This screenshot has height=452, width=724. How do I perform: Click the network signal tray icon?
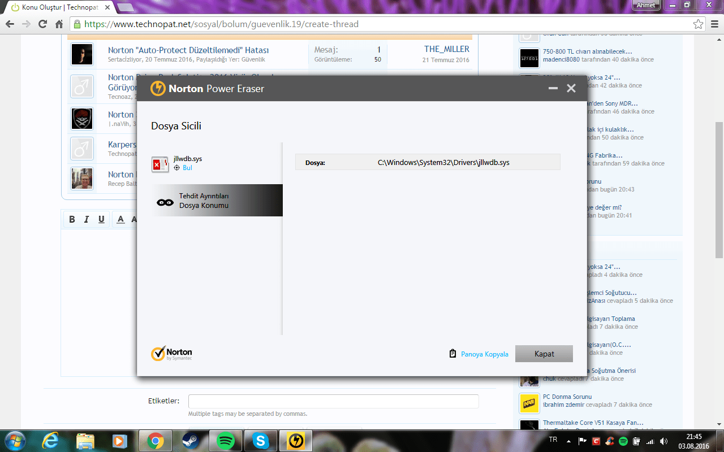click(x=650, y=441)
